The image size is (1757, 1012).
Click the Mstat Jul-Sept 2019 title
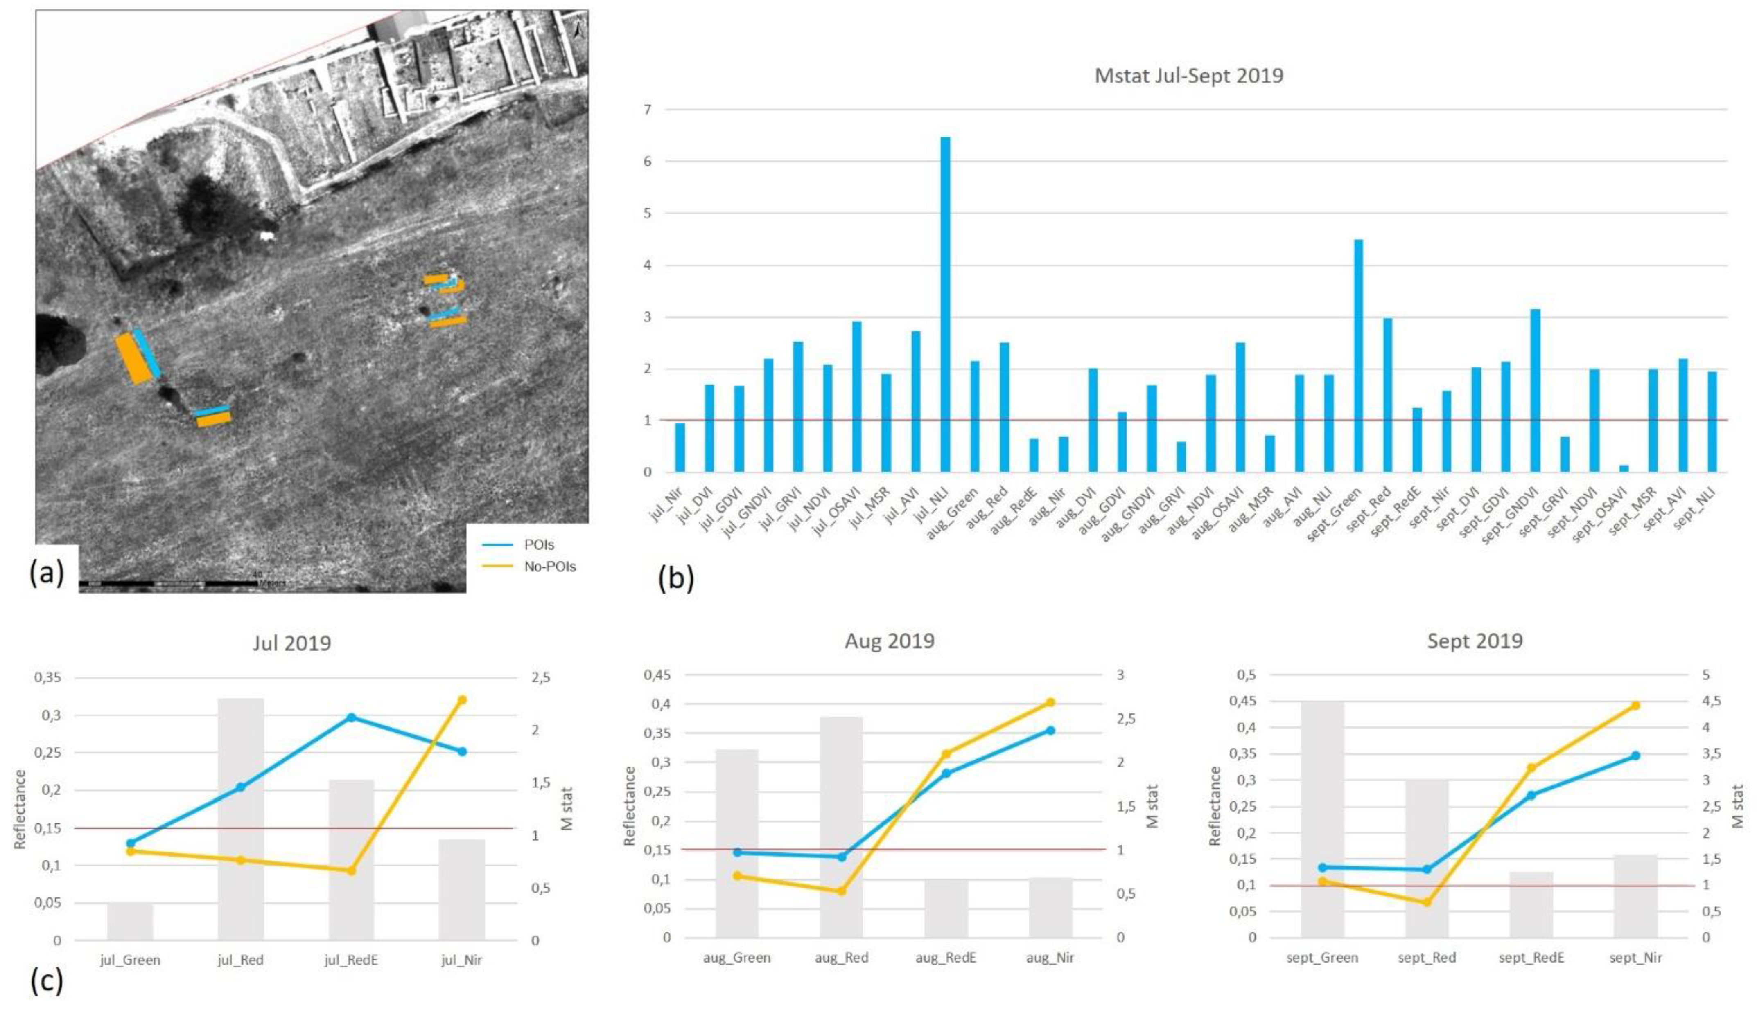[1188, 75]
